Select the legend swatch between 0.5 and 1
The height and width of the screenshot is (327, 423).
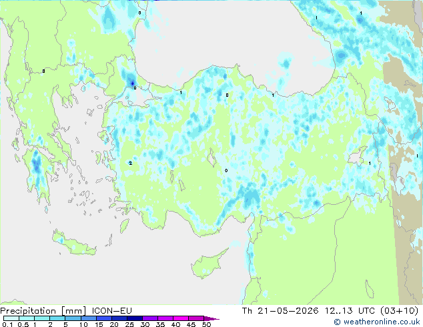(x=27, y=318)
